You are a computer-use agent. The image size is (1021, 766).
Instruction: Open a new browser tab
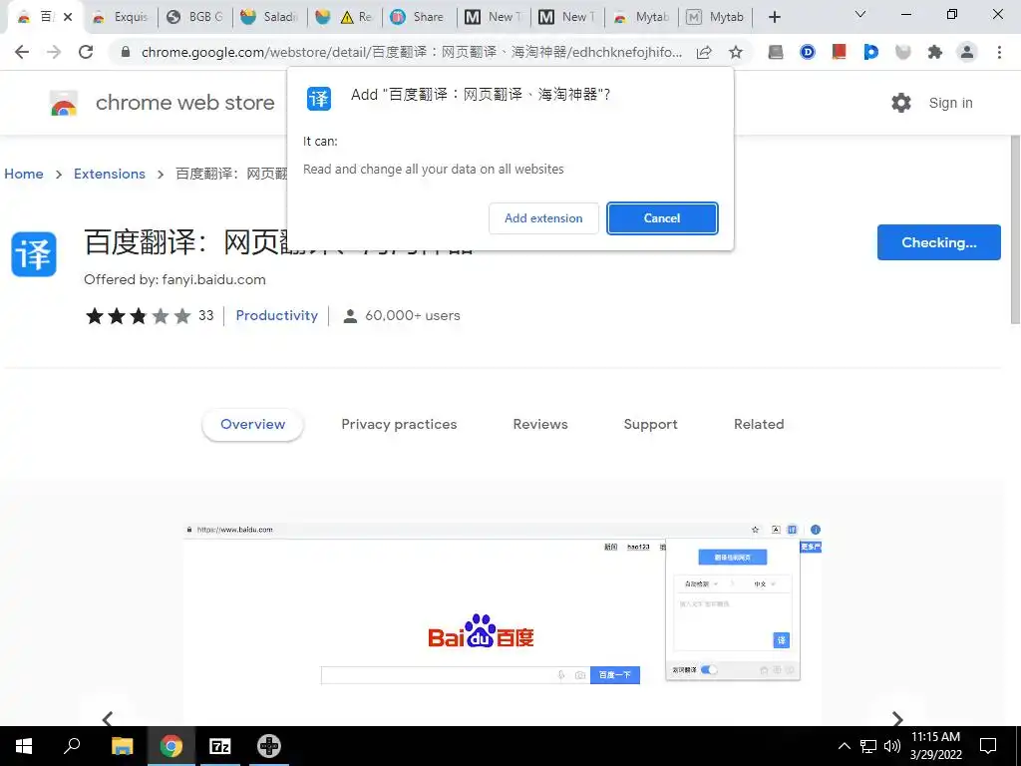(x=774, y=17)
